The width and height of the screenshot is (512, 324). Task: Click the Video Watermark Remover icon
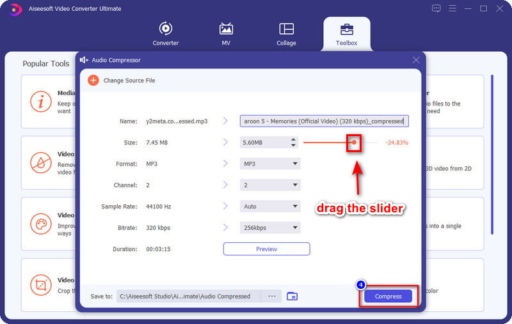pyautogui.click(x=42, y=163)
